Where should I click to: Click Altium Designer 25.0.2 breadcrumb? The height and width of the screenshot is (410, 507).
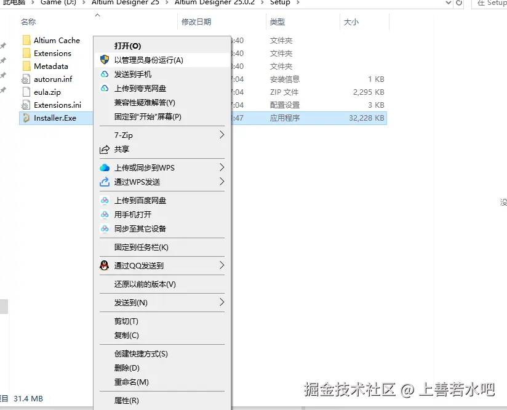click(x=214, y=2)
